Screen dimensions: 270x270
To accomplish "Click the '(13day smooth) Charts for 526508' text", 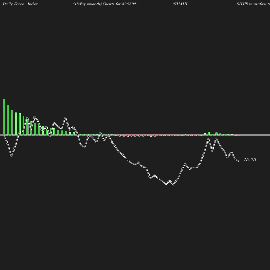I will 105,4.
